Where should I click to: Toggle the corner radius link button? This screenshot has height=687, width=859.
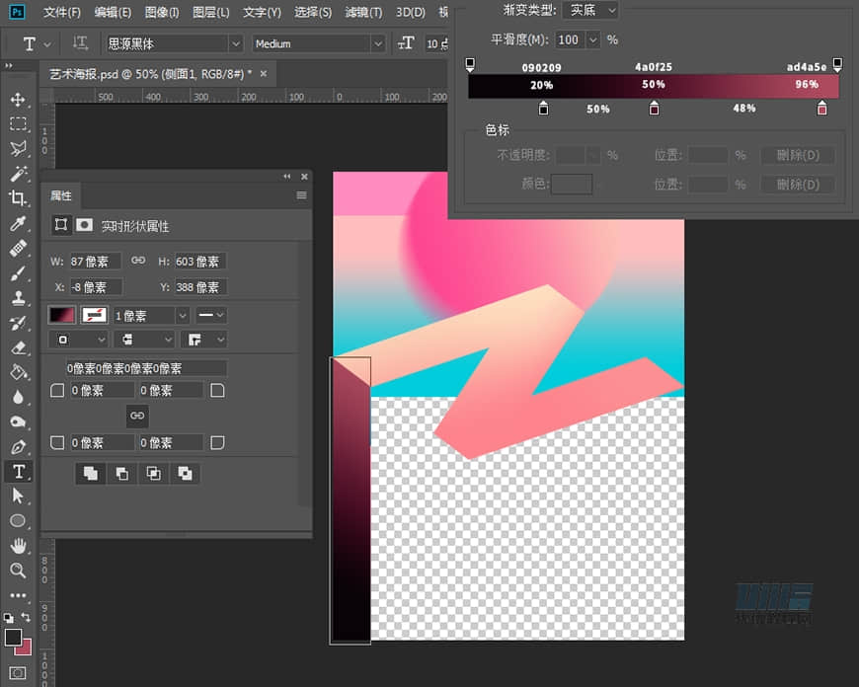(x=137, y=416)
